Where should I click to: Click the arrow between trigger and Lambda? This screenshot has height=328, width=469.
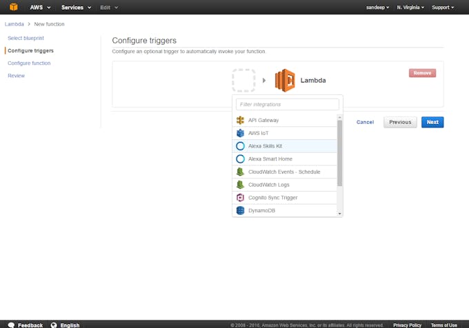(264, 81)
